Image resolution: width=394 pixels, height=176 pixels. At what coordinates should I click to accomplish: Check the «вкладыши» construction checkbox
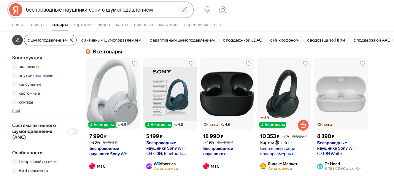click(x=15, y=67)
